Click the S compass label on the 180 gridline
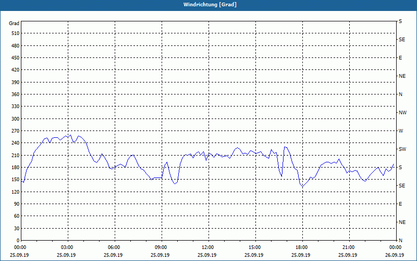417x261 pixels. click(x=400, y=167)
